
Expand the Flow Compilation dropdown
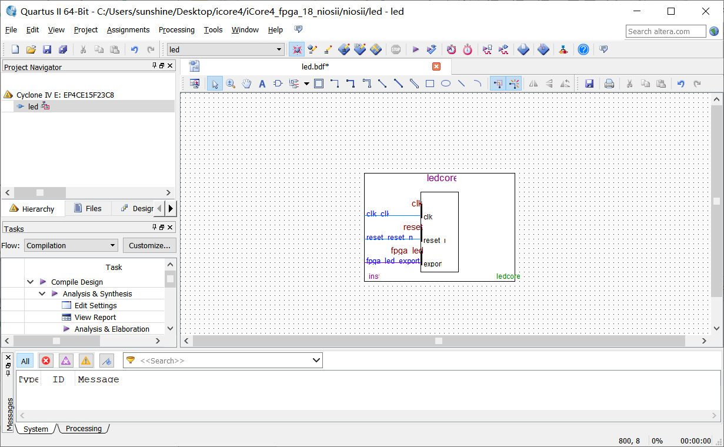point(113,246)
